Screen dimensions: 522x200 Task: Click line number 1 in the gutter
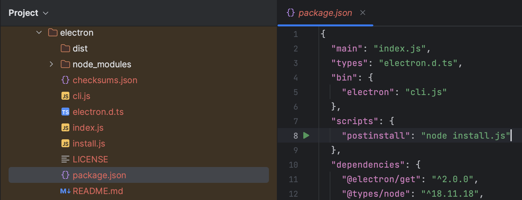tap(296, 34)
